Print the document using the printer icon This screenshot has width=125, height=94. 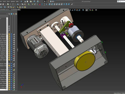(x=38, y=2)
